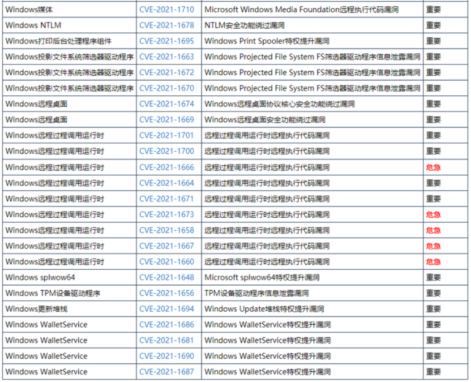Image resolution: width=471 pixels, height=382 pixels.
Task: Select 'Windows远程桌面安全功能绕过漏洞' text
Action: pyautogui.click(x=265, y=120)
